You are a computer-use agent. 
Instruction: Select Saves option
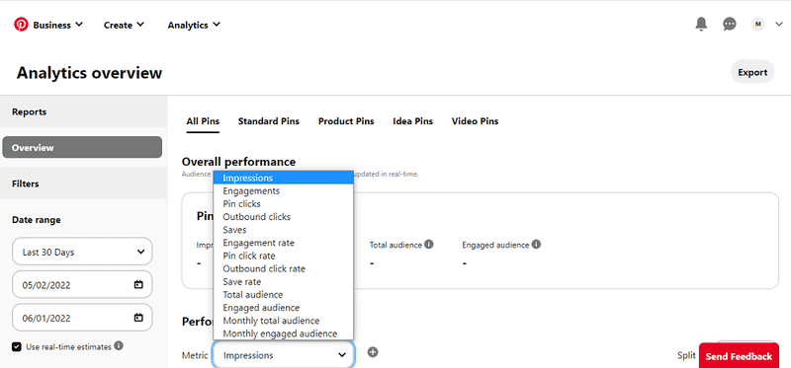point(283,230)
